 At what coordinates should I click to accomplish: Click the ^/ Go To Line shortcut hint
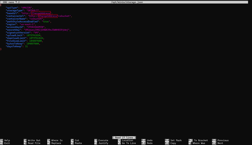[x=127, y=143]
